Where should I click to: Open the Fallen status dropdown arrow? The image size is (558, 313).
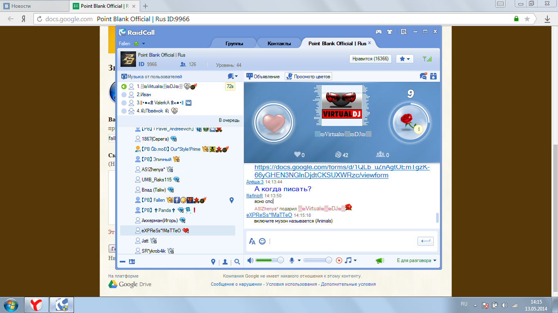tap(143, 44)
